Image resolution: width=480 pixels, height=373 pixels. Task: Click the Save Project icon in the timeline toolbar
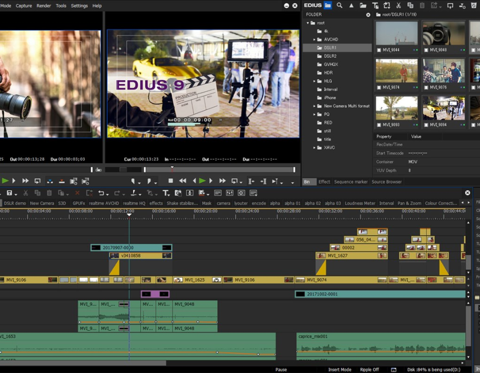(9, 192)
